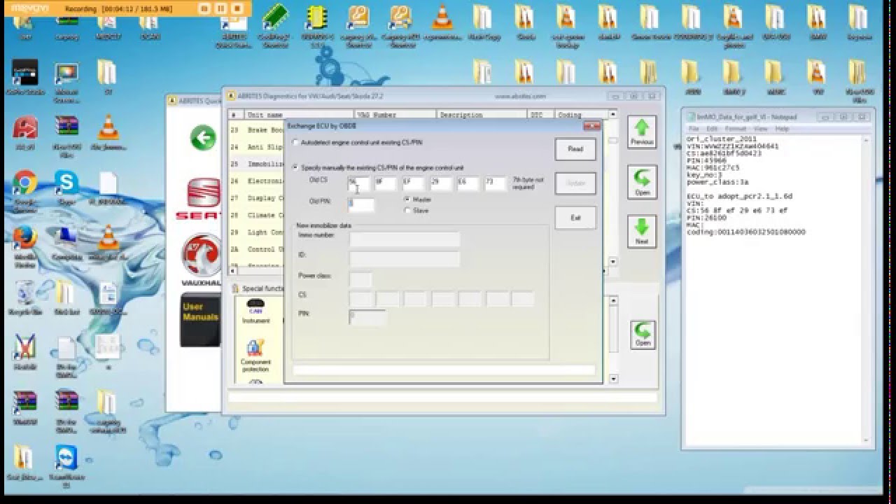The image size is (896, 504).
Task: Open the Help menu in Notepad
Action: pyautogui.click(x=782, y=129)
